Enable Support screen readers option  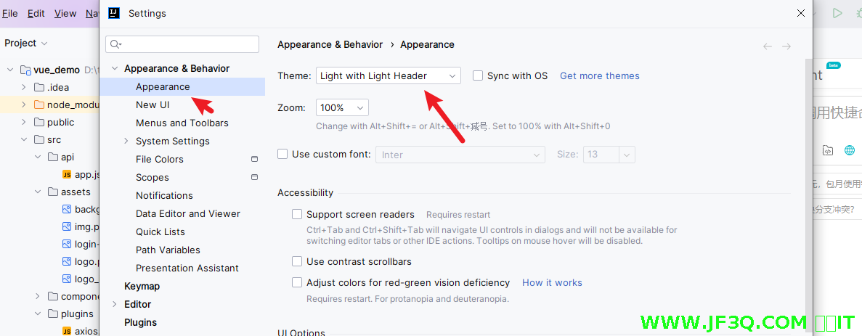297,214
